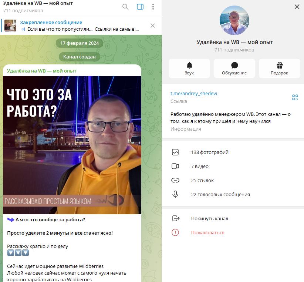304x282 pixels.
Task: Click the microphone icon for voice messages
Action: pyautogui.click(x=175, y=194)
